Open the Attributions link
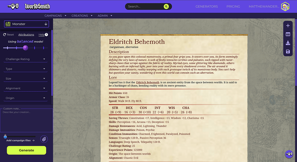The width and height of the screenshot is (297, 162). (x=26, y=35)
